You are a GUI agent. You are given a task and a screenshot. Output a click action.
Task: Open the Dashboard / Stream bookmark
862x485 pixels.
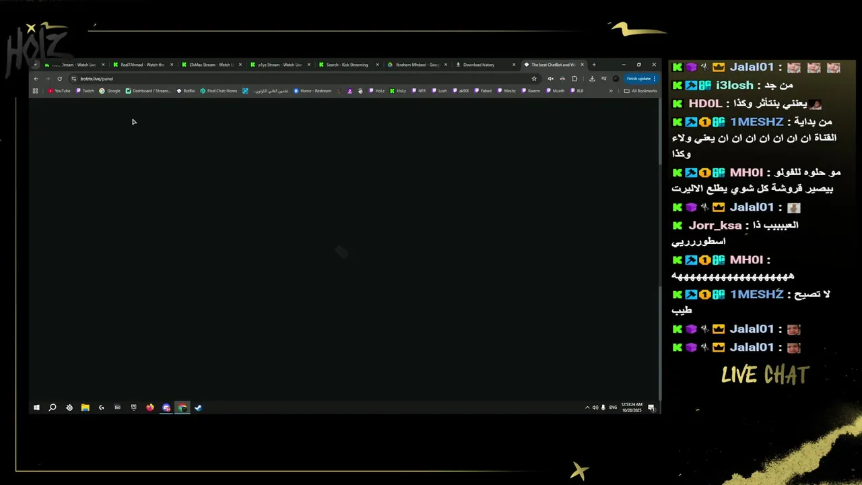coord(149,91)
